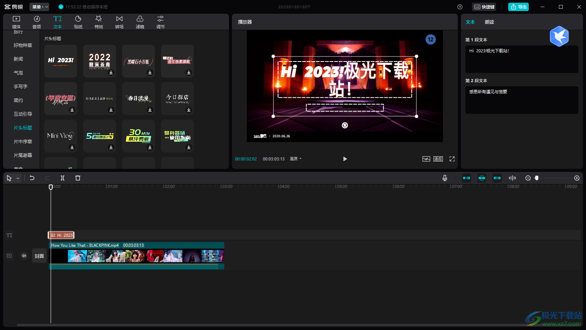Toggle auto snapping in timeline

(x=482, y=178)
